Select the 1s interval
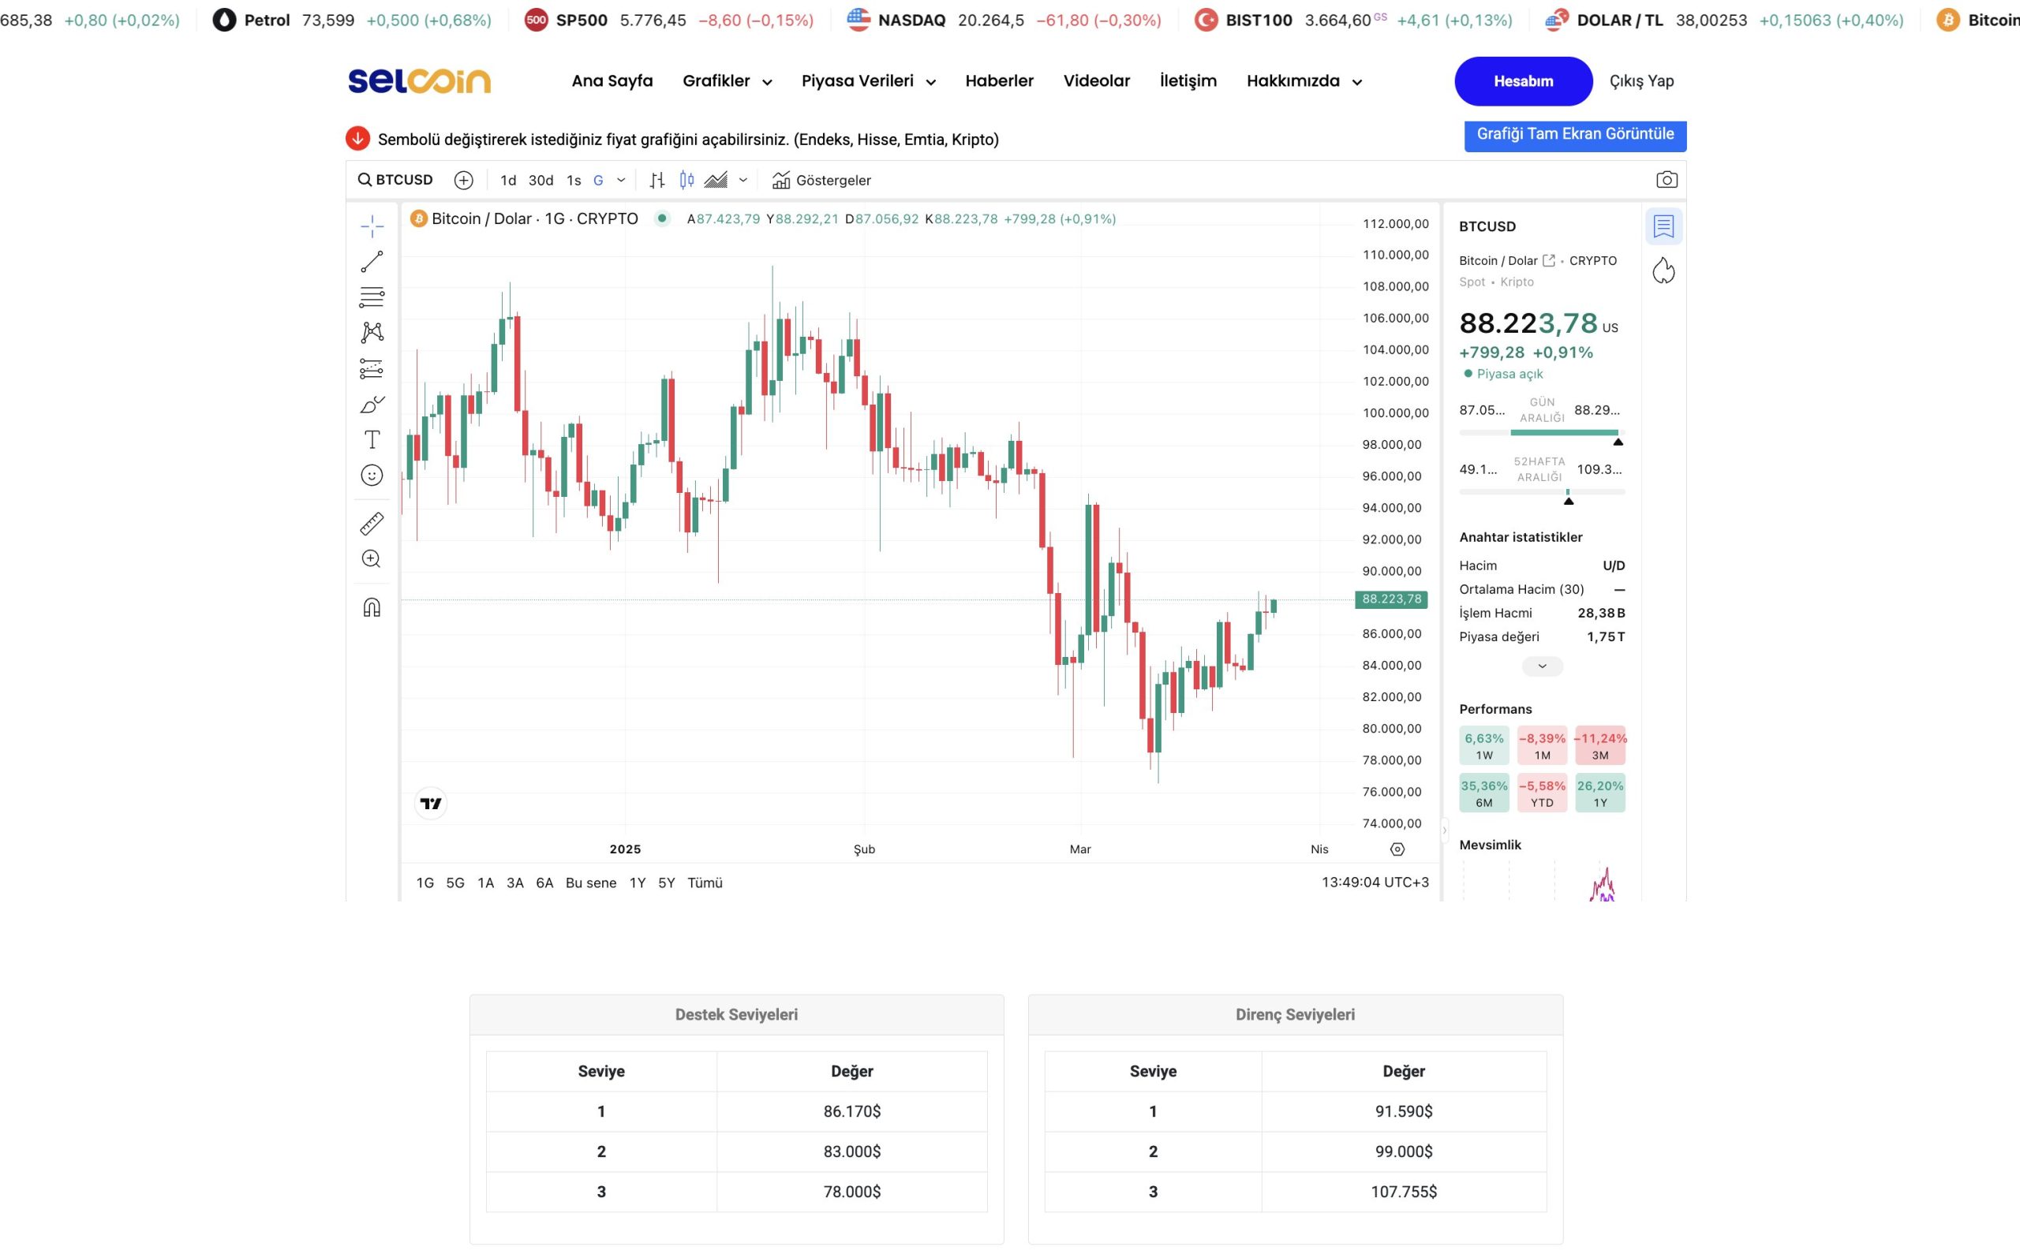 point(573,180)
